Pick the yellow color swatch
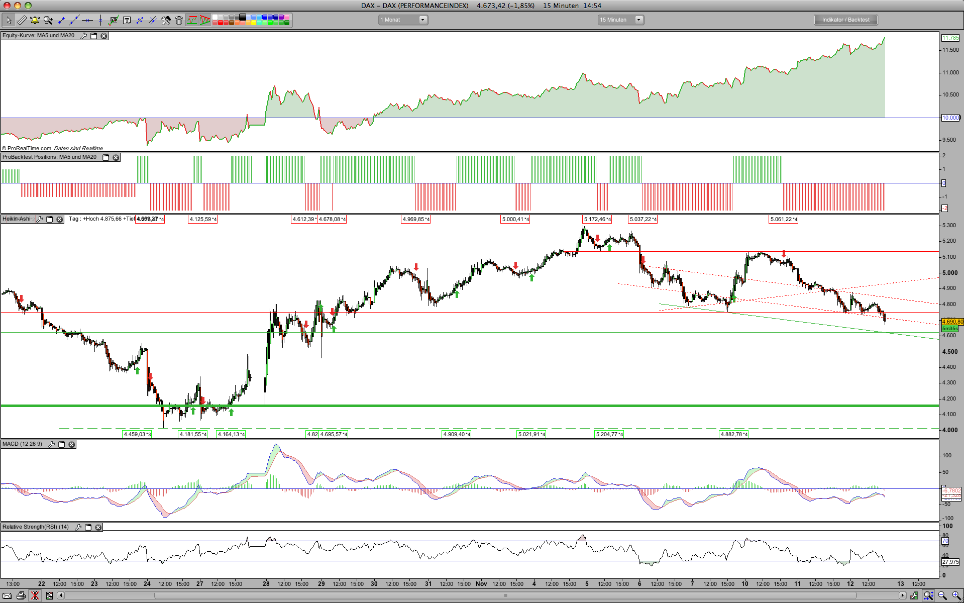Screen dimensions: 964x603 (x=254, y=23)
